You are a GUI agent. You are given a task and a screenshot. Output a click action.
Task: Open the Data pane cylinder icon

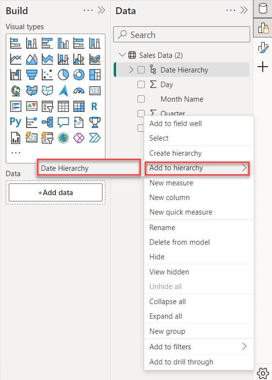(x=263, y=9)
